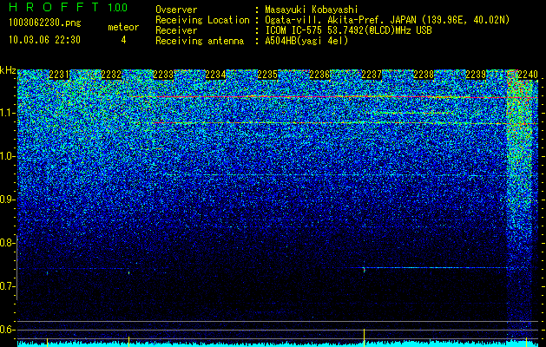Select observer name Masayuki Kobayashi
546x347 pixels.
tap(311, 10)
